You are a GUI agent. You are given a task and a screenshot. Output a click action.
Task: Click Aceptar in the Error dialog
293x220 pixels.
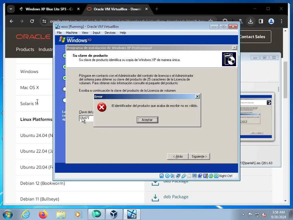(147, 120)
